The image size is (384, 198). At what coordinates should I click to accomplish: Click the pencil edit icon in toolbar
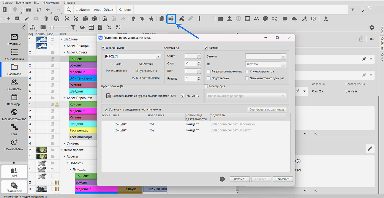[27, 19]
